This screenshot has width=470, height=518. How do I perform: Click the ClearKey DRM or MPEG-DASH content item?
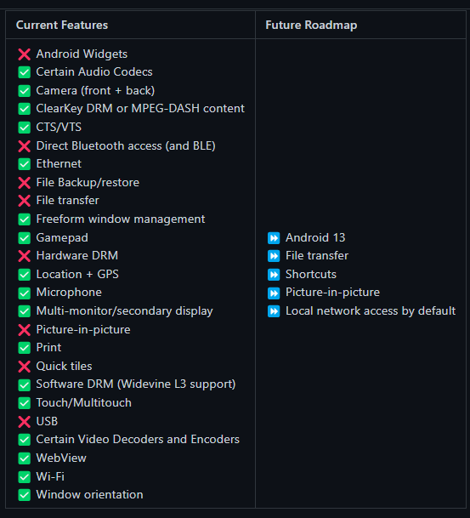tap(140, 109)
